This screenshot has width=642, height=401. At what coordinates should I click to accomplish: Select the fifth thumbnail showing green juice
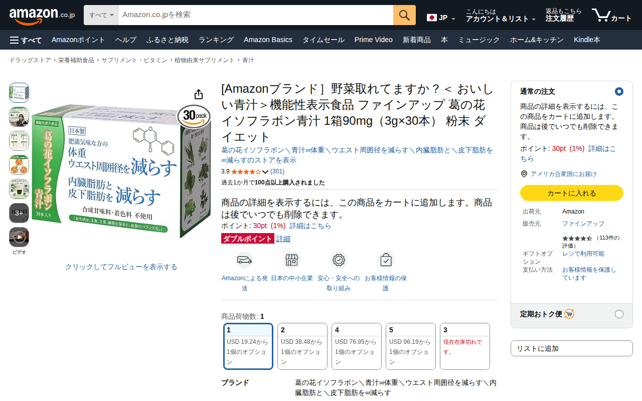pyautogui.click(x=19, y=189)
